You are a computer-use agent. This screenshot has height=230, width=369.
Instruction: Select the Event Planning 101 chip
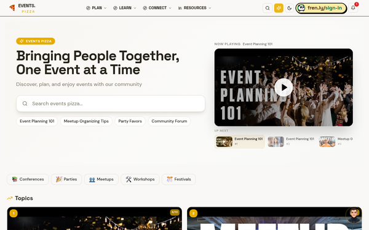point(37,121)
